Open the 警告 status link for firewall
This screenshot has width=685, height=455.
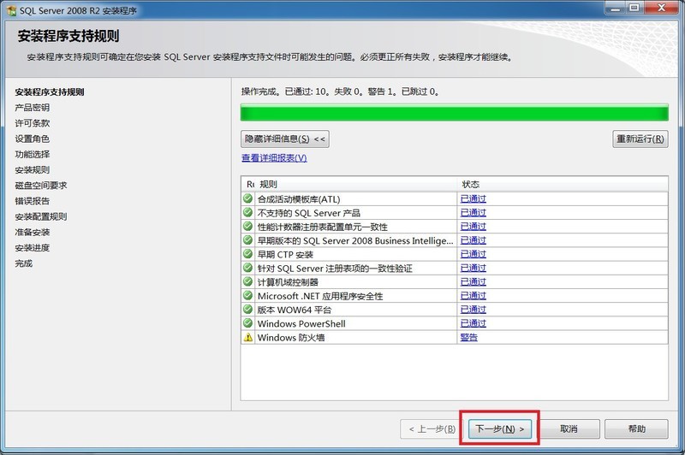(469, 338)
